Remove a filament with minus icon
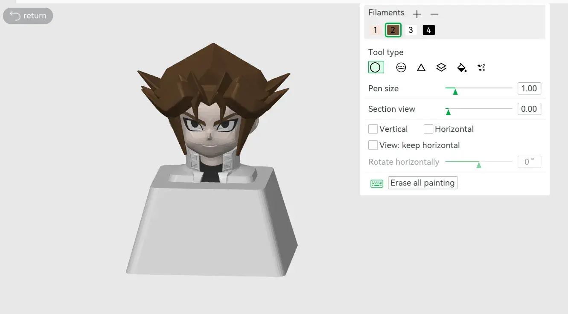The width and height of the screenshot is (568, 314). [x=434, y=14]
